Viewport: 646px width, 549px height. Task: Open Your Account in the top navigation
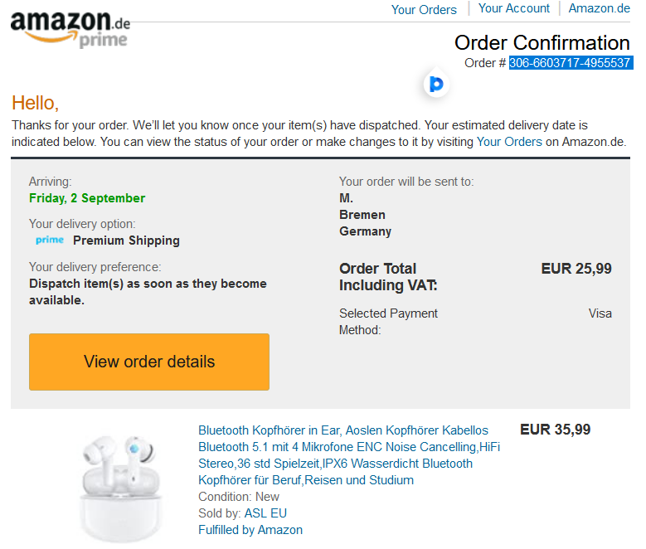514,8
